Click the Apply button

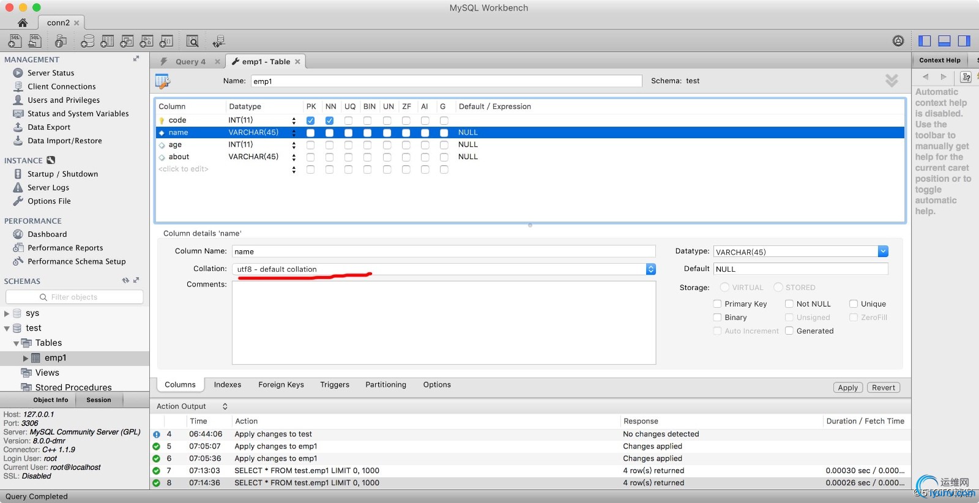click(x=848, y=387)
